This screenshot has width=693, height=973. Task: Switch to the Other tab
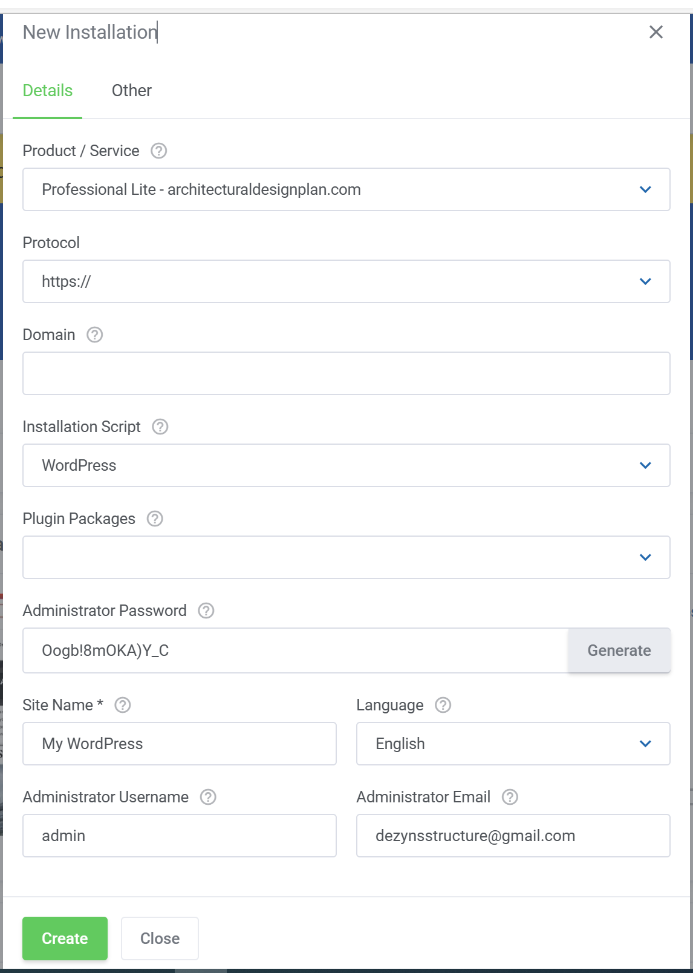[x=132, y=91]
